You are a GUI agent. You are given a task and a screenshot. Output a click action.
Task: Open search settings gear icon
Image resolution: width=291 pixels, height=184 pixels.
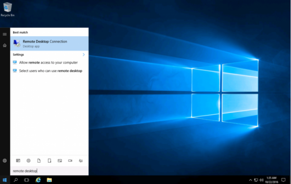5,160
